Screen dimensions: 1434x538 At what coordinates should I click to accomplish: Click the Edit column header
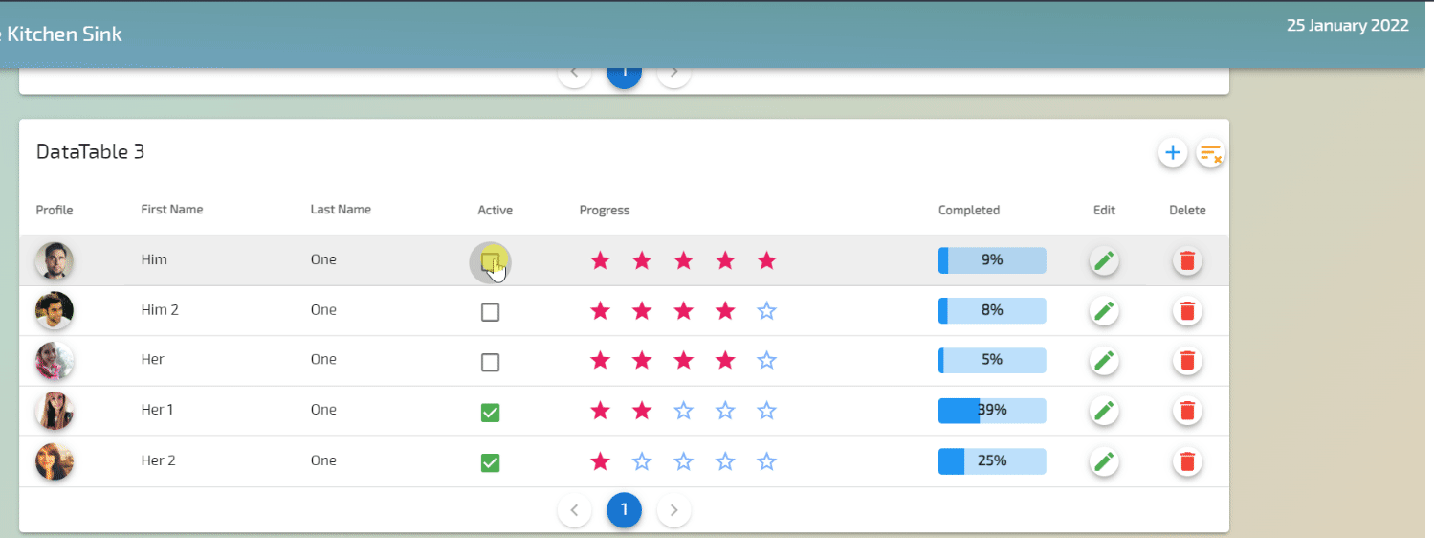(1104, 211)
